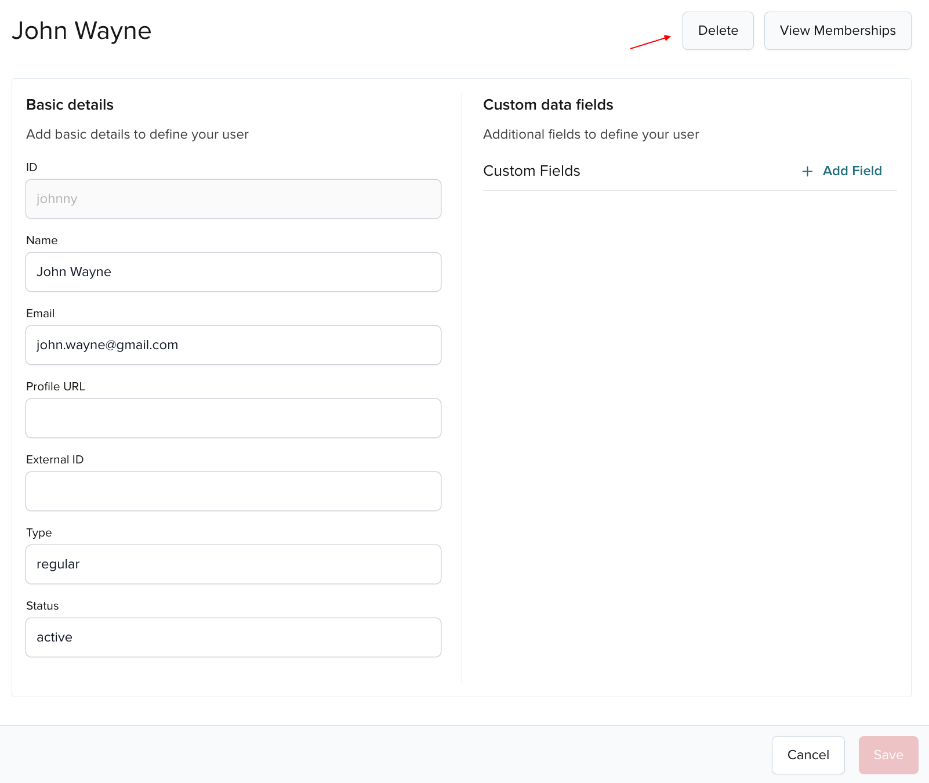
Task: Click the Email label above the field
Action: tap(40, 314)
